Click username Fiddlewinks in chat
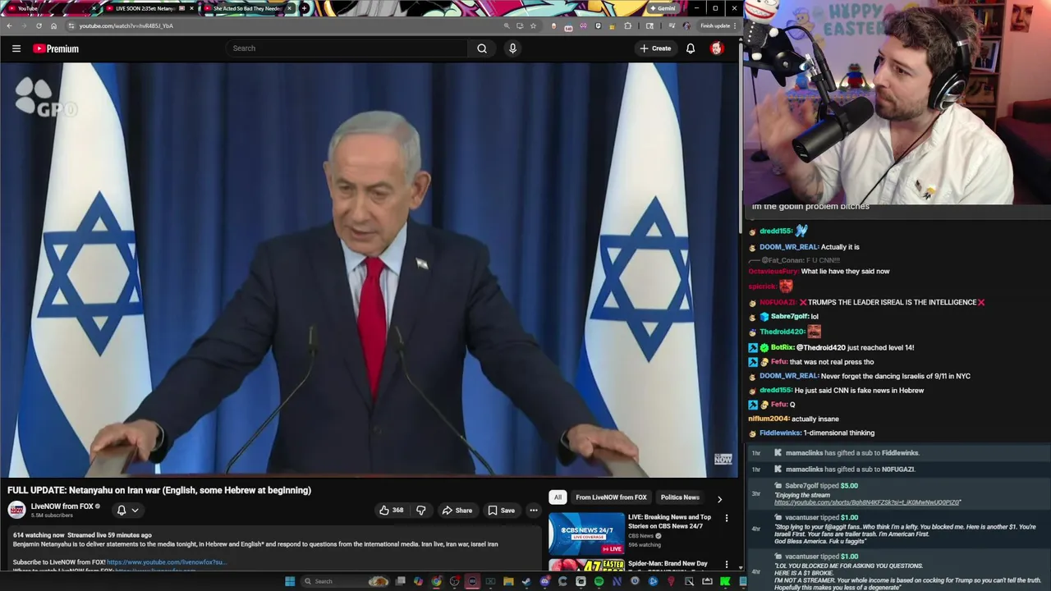The height and width of the screenshot is (591, 1051). coord(780,433)
